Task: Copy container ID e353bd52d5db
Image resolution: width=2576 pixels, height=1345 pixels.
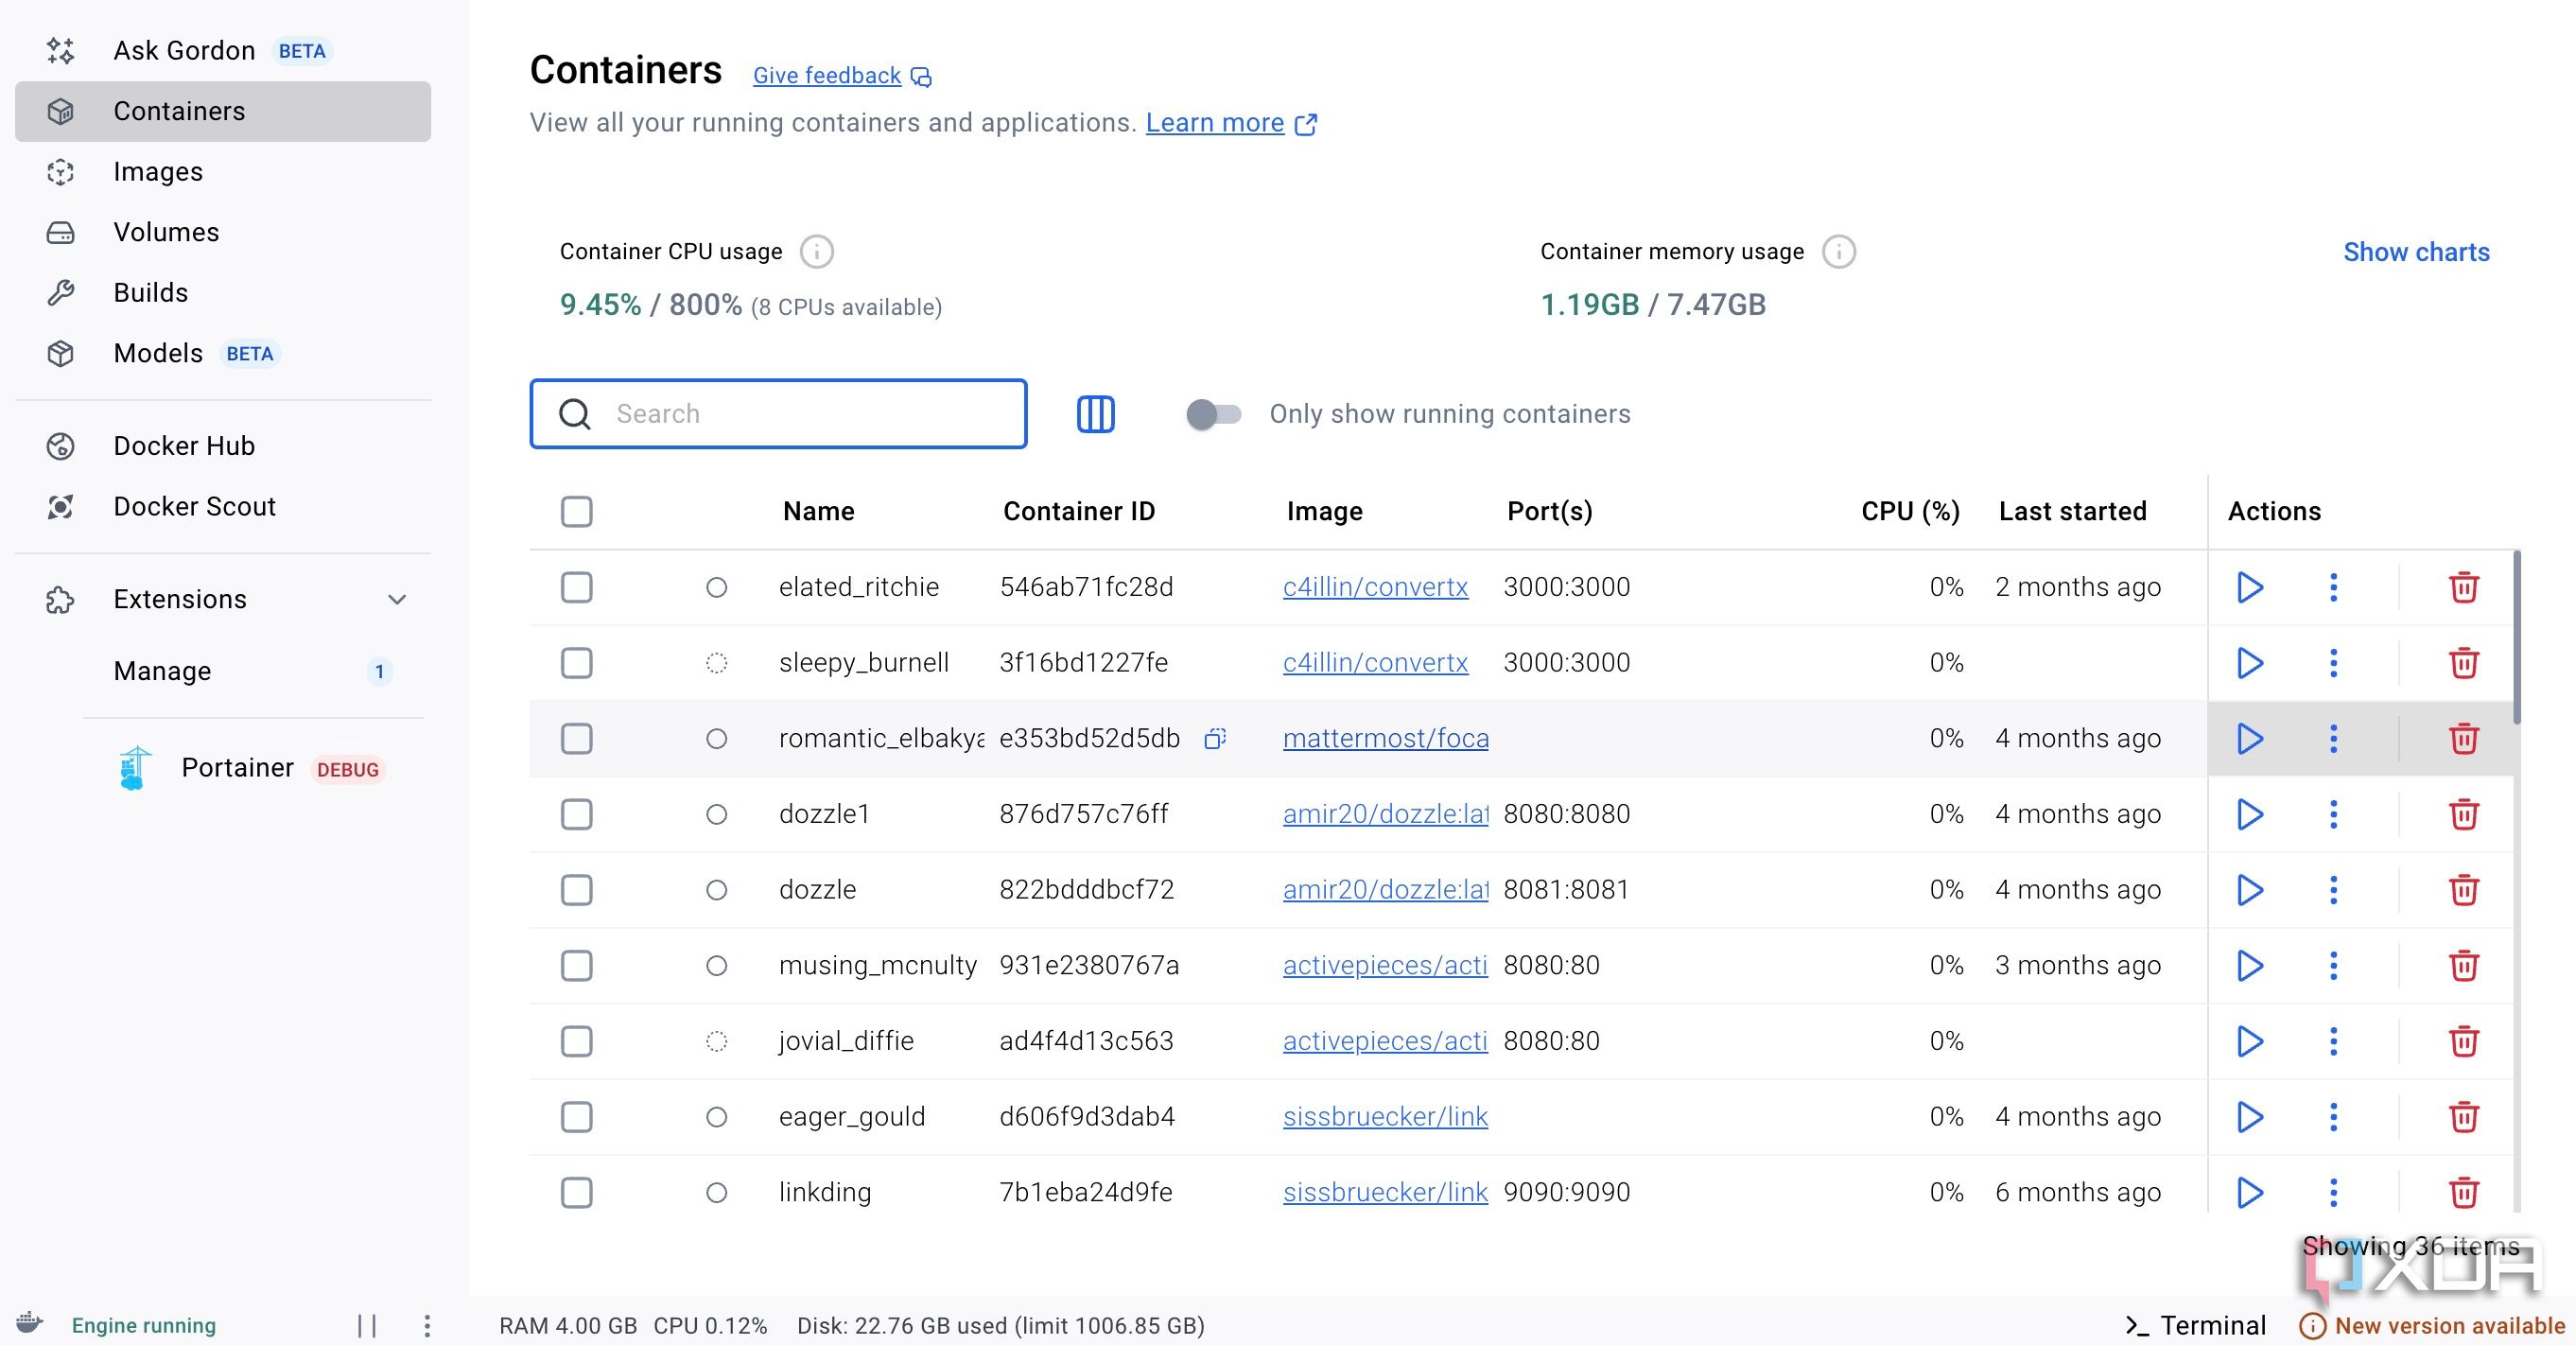Action: 1215,738
